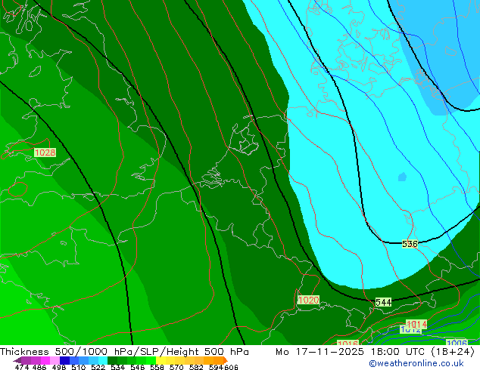Click legend value 582

click(196, 367)
